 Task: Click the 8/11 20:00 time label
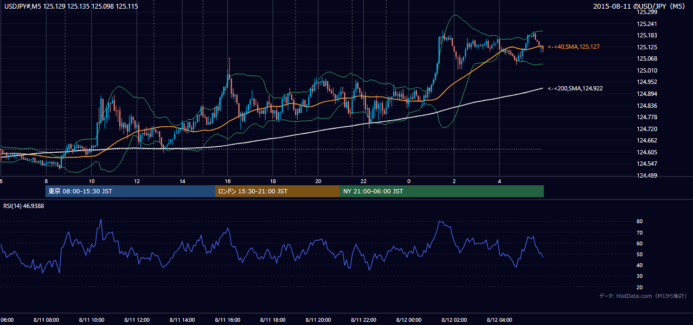click(318, 320)
